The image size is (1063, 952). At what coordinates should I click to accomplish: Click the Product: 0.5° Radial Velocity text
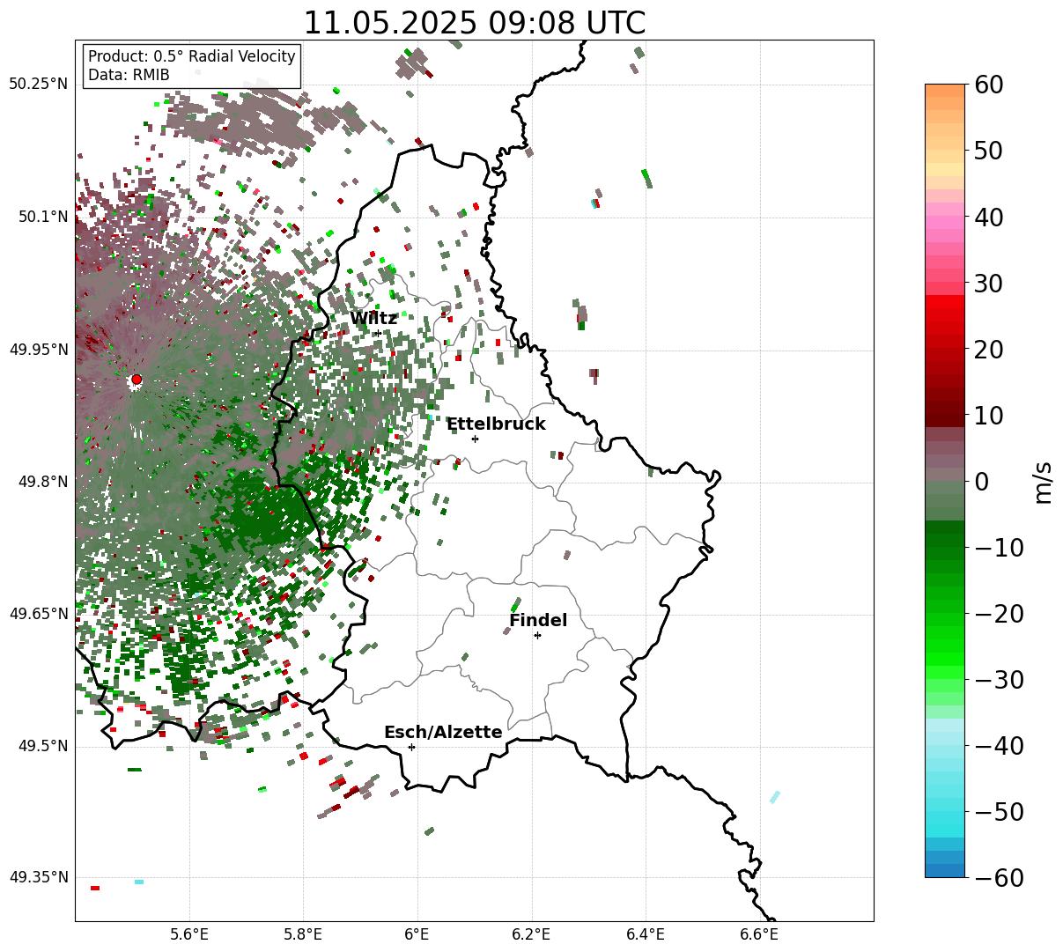tap(192, 56)
